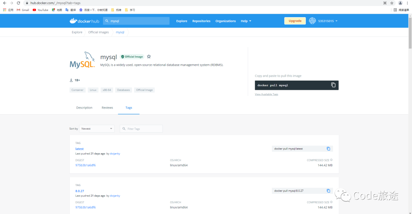
Task: Click the browser address bar URL
Action: pyautogui.click(x=55, y=3)
